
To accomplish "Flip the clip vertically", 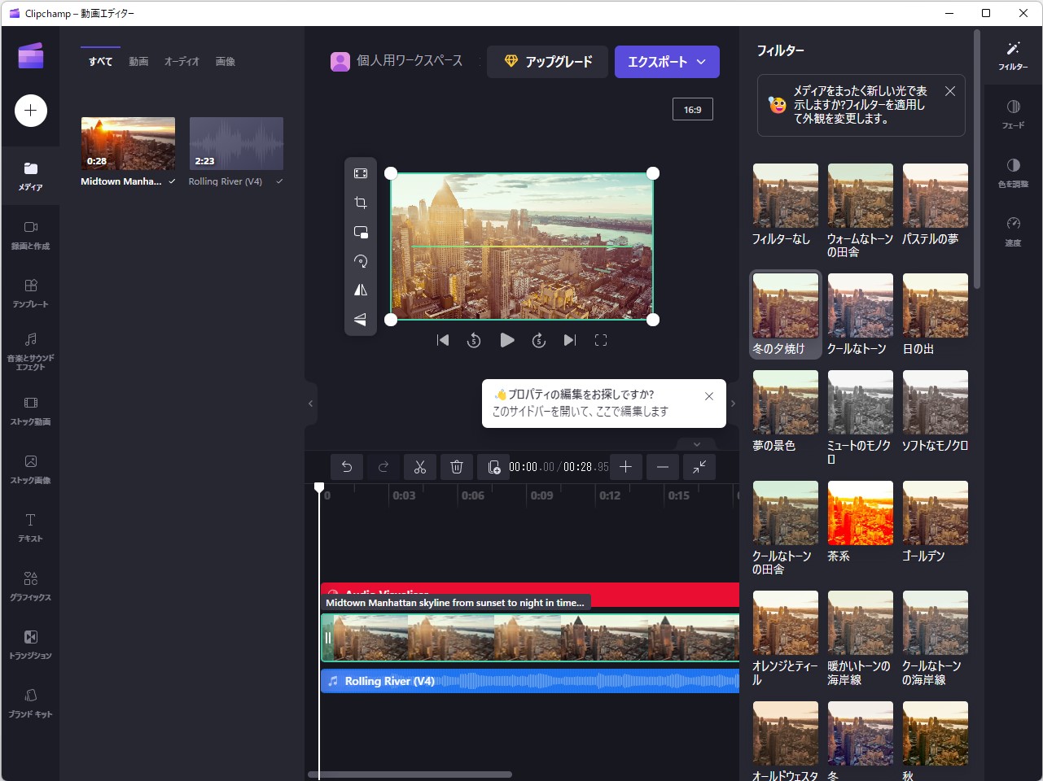I will pyautogui.click(x=361, y=319).
